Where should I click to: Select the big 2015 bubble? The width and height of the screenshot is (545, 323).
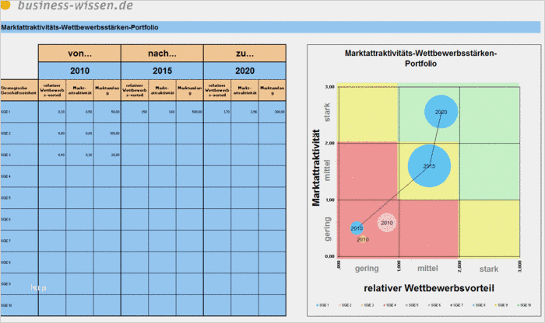point(429,166)
